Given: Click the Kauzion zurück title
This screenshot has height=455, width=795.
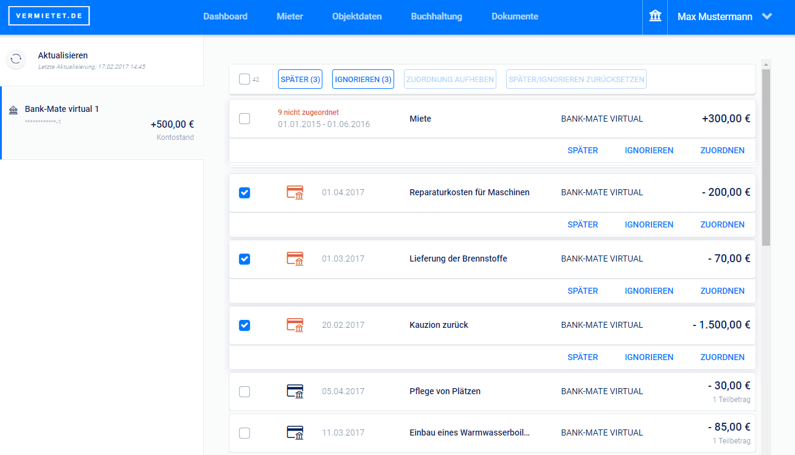Looking at the screenshot, I should click(439, 325).
